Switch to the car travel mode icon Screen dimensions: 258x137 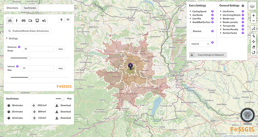point(24,21)
